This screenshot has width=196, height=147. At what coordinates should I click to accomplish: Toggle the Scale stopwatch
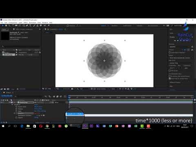click(x=16, y=111)
